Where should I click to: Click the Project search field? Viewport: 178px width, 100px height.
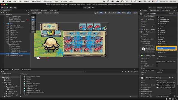pos(103,72)
